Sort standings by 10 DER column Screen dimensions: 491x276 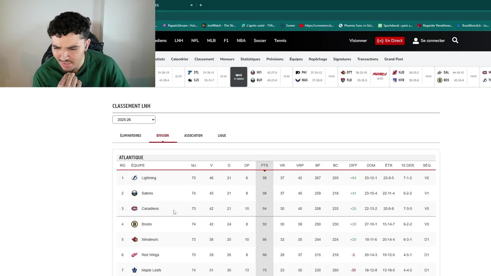click(x=407, y=165)
